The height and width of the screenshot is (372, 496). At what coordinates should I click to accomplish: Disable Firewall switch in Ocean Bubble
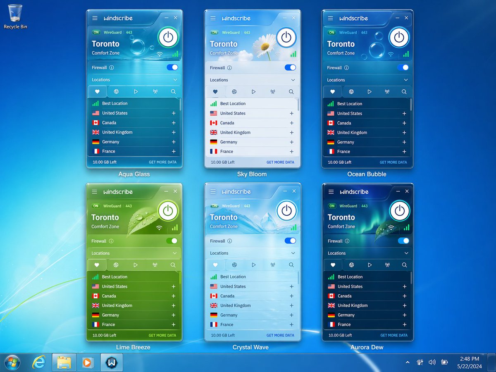click(x=403, y=67)
